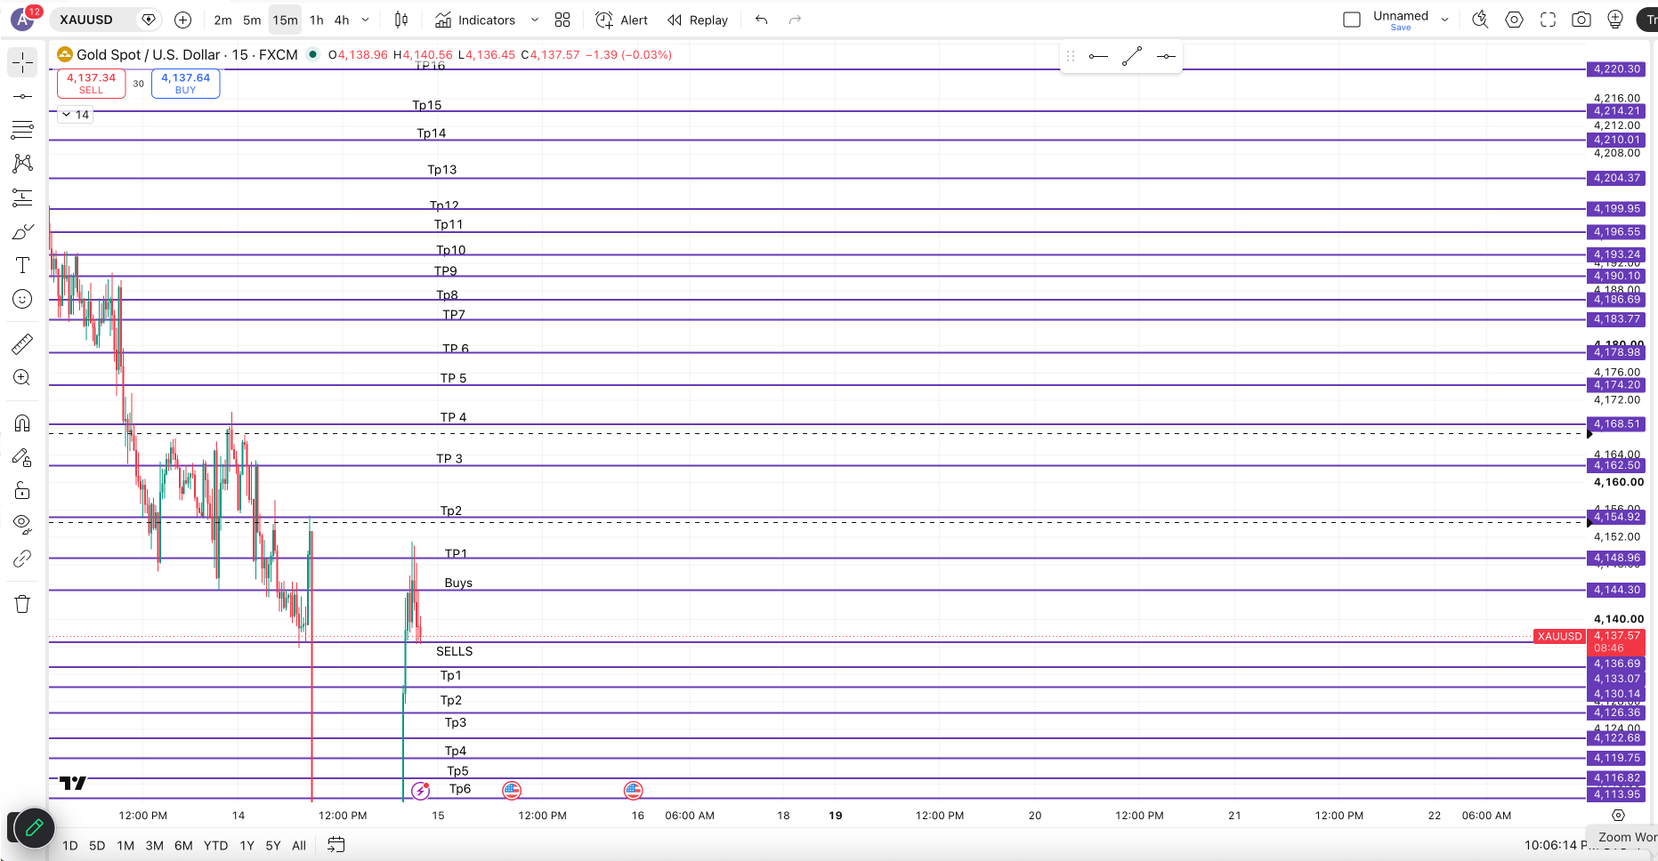The image size is (1658, 861).
Task: Open the Indicators dialog
Action: pos(475,20)
